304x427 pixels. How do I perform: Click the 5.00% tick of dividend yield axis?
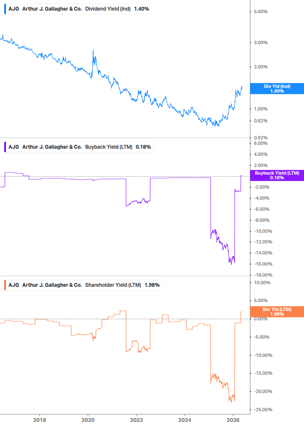pyautogui.click(x=261, y=12)
